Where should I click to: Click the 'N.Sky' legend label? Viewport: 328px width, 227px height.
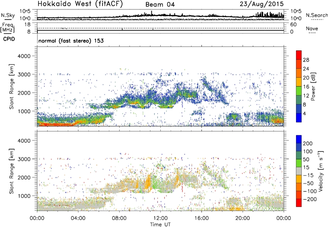tap(8, 15)
